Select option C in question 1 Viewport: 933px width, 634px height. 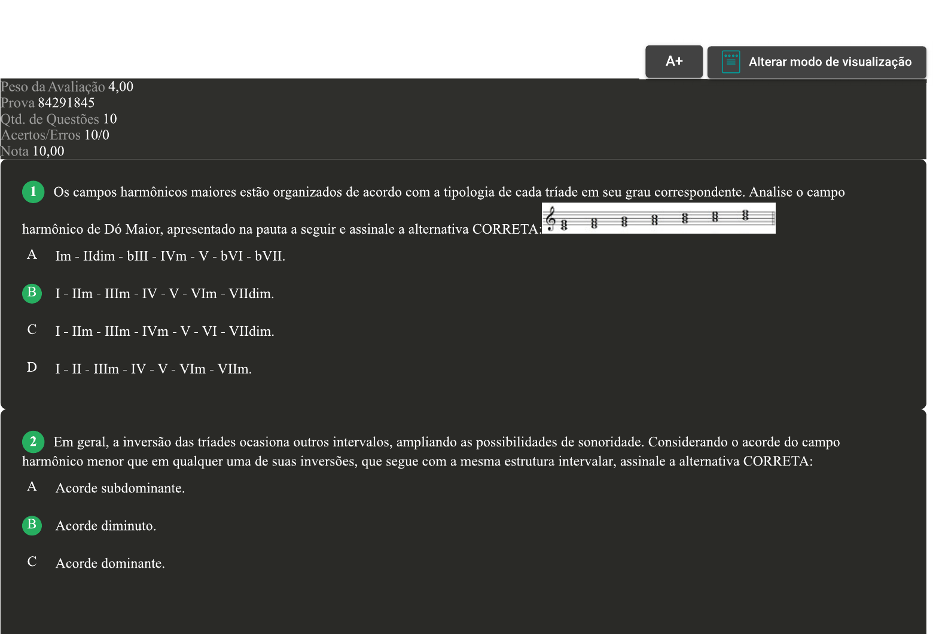pos(32,330)
